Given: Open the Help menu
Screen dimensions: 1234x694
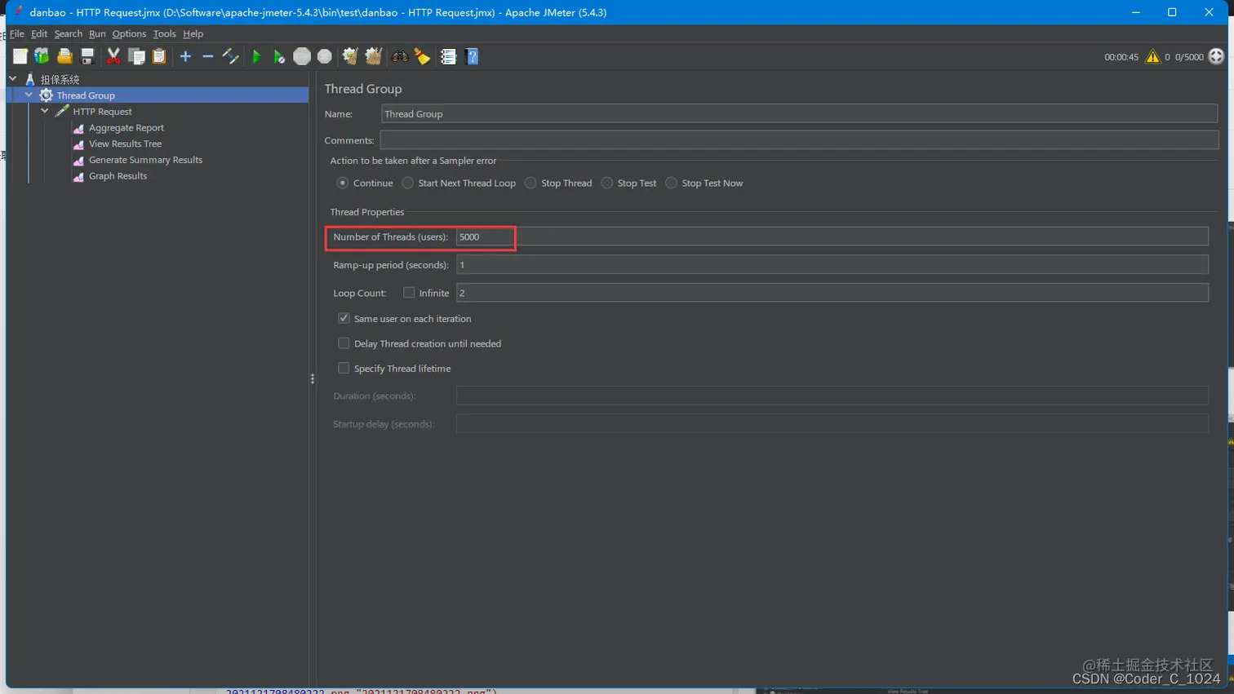Looking at the screenshot, I should [x=193, y=33].
